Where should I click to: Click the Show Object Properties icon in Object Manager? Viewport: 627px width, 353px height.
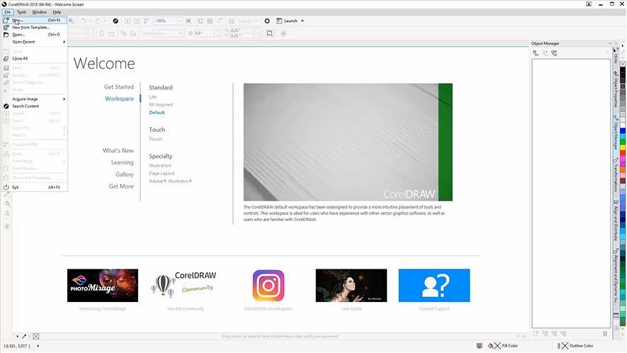pos(536,53)
